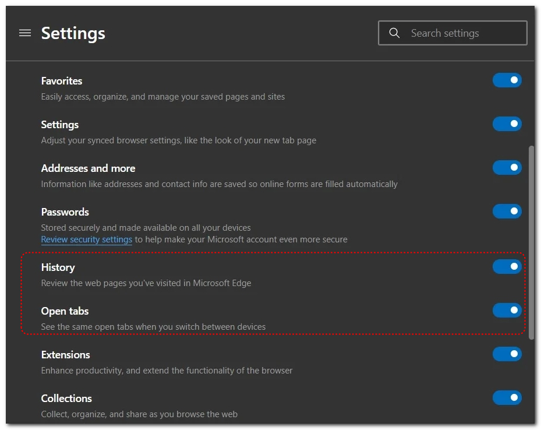This screenshot has height=430, width=541.
Task: Open the Review security settings link
Action: (87, 239)
